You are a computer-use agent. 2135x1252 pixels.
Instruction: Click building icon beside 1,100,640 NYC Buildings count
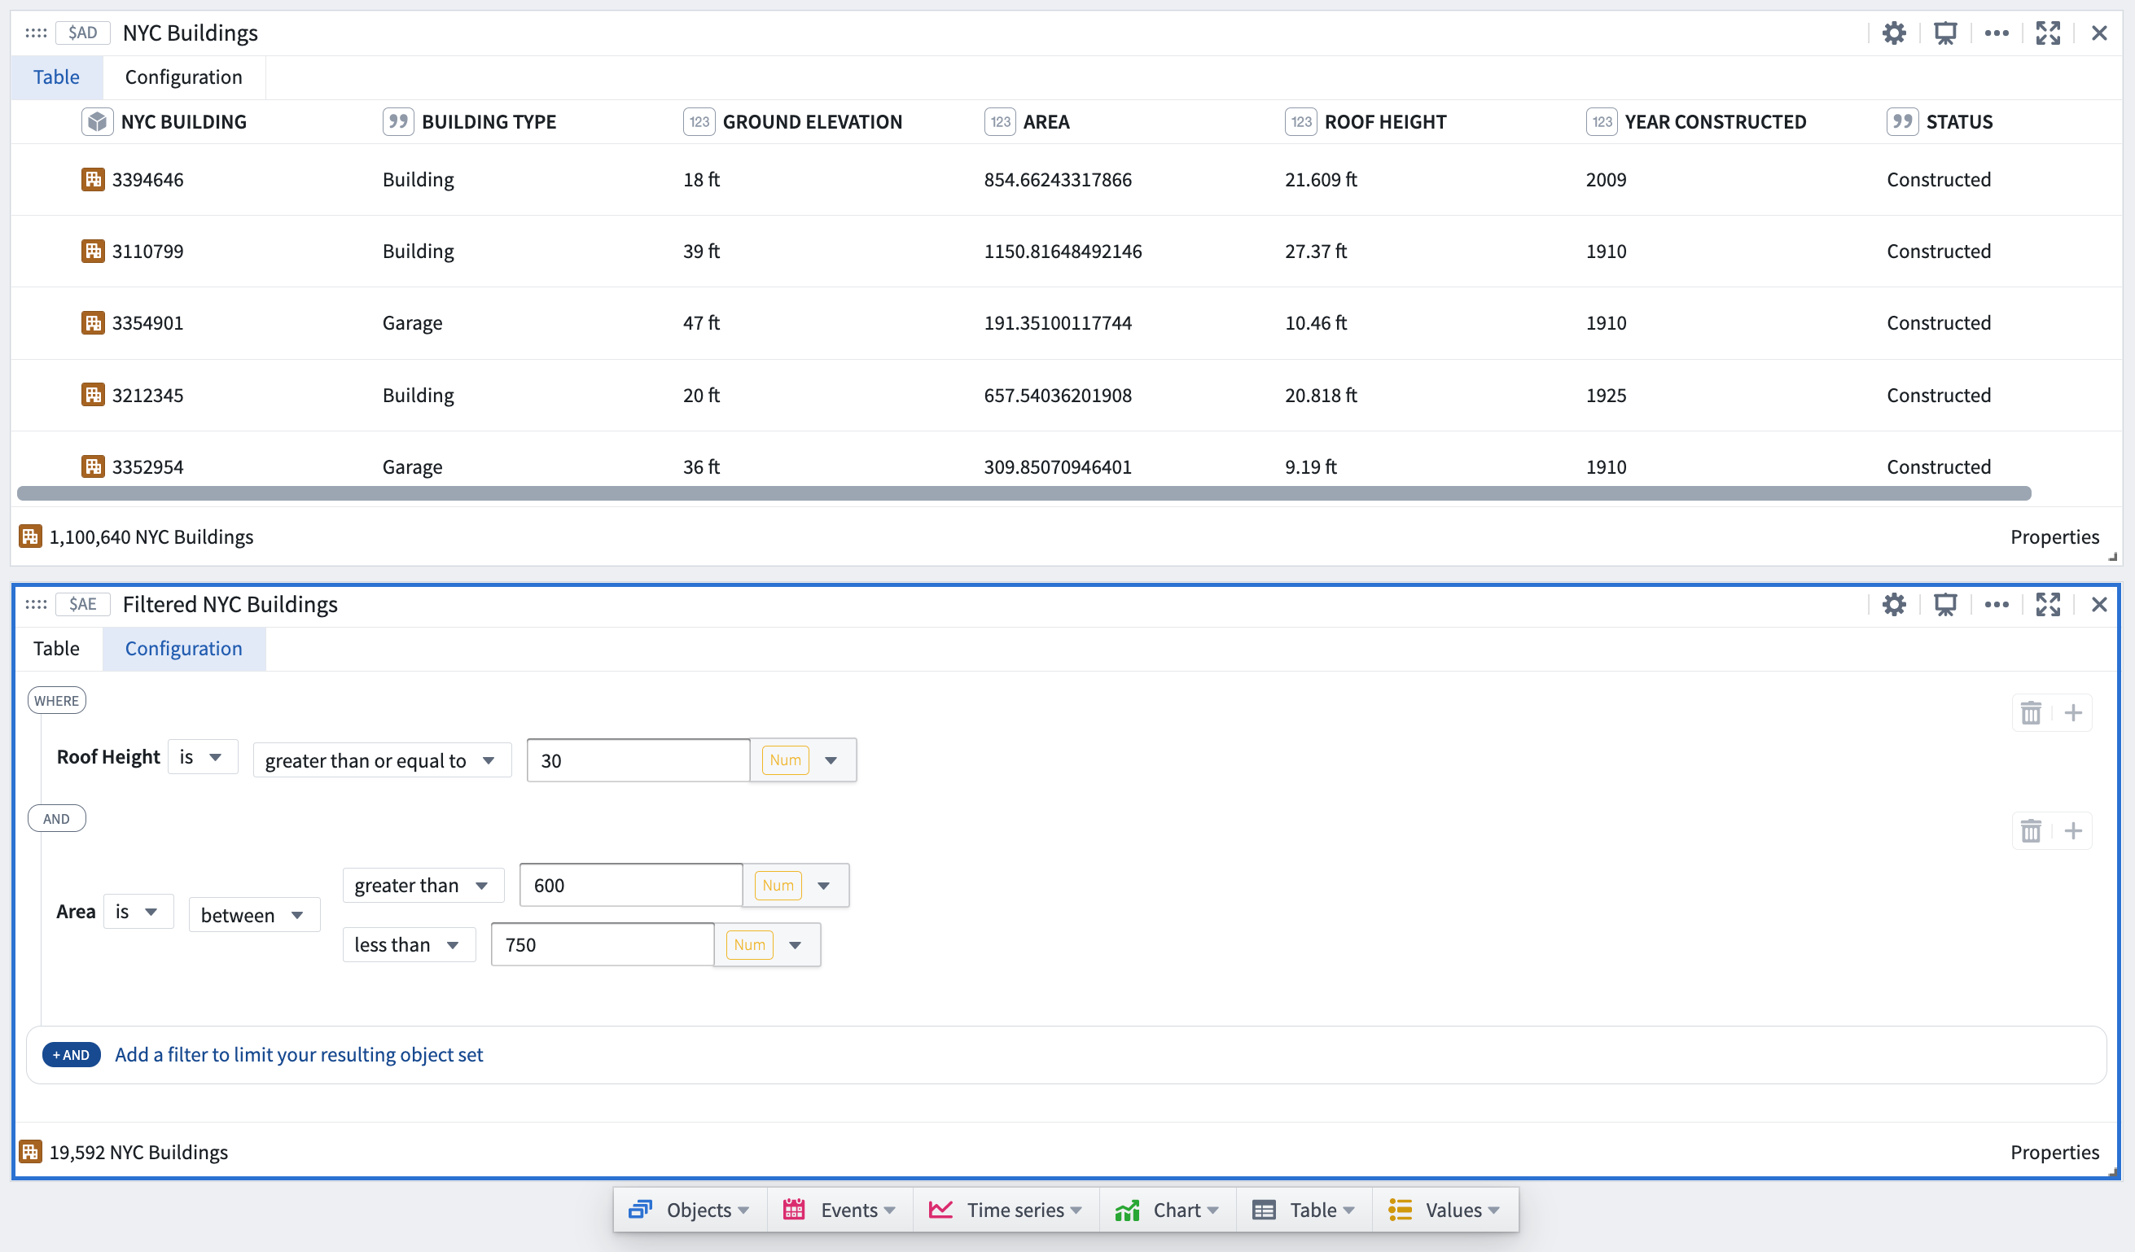coord(30,536)
